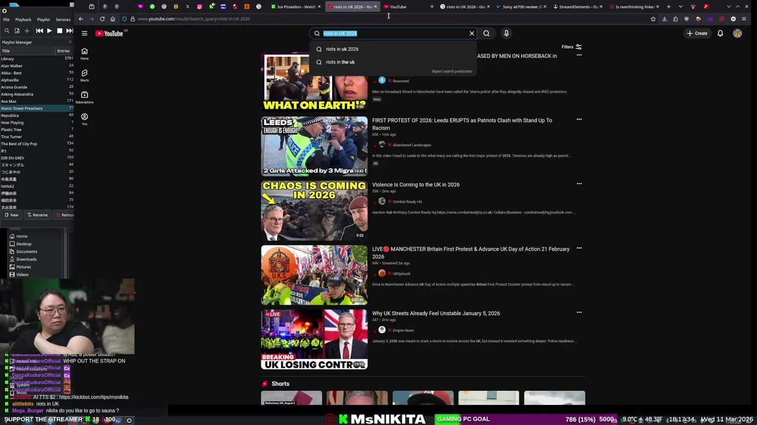This screenshot has height=425, width=757.
Task: Switch to the Sony a6700 review tab
Action: [x=522, y=6]
